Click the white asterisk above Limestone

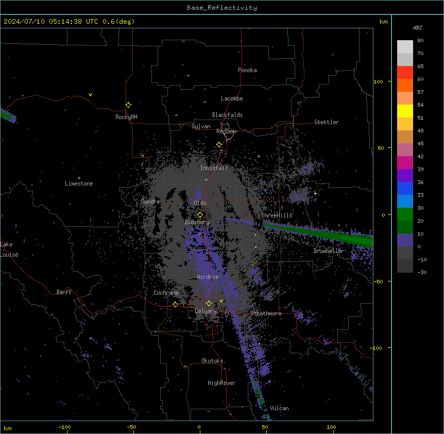[x=79, y=178]
